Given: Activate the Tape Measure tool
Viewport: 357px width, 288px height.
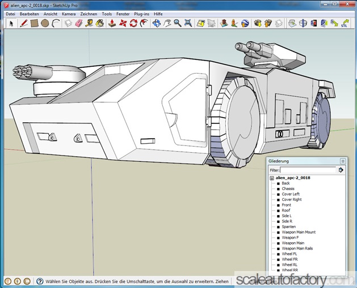Looking at the screenshot, I should (x=89, y=23).
